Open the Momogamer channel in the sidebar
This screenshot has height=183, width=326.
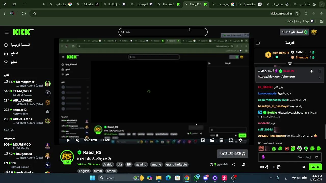point(27,84)
